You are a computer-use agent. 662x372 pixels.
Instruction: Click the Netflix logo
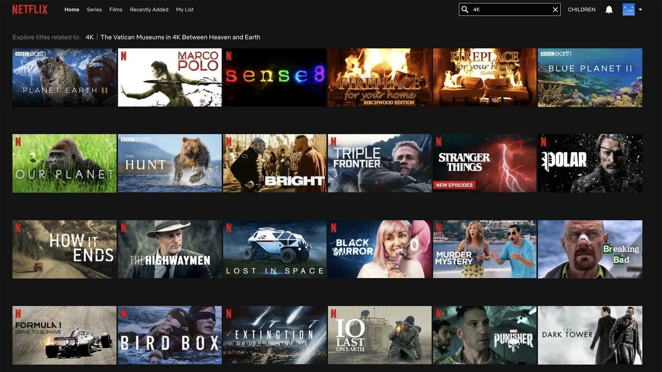30,10
